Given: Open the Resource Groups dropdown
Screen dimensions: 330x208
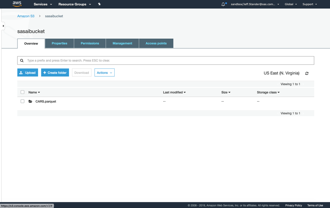Looking at the screenshot, I should point(75,4).
